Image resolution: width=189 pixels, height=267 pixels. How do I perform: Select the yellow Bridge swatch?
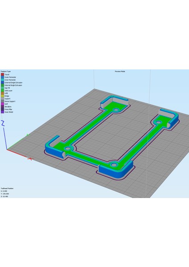(x=2, y=96)
